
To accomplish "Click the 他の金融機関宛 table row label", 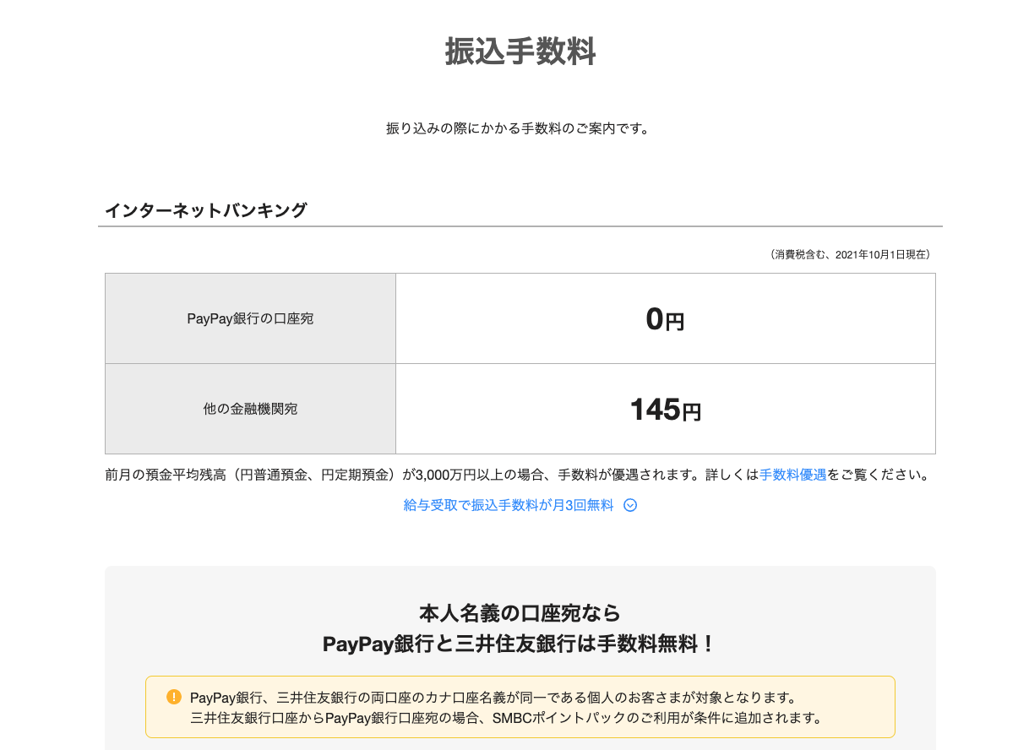I will 249,409.
